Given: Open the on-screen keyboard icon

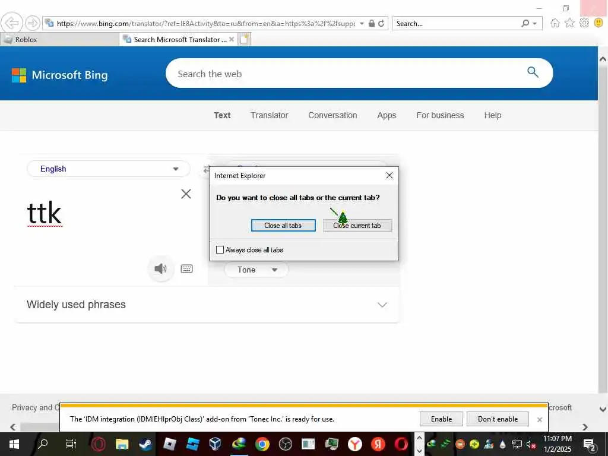Looking at the screenshot, I should tap(186, 269).
